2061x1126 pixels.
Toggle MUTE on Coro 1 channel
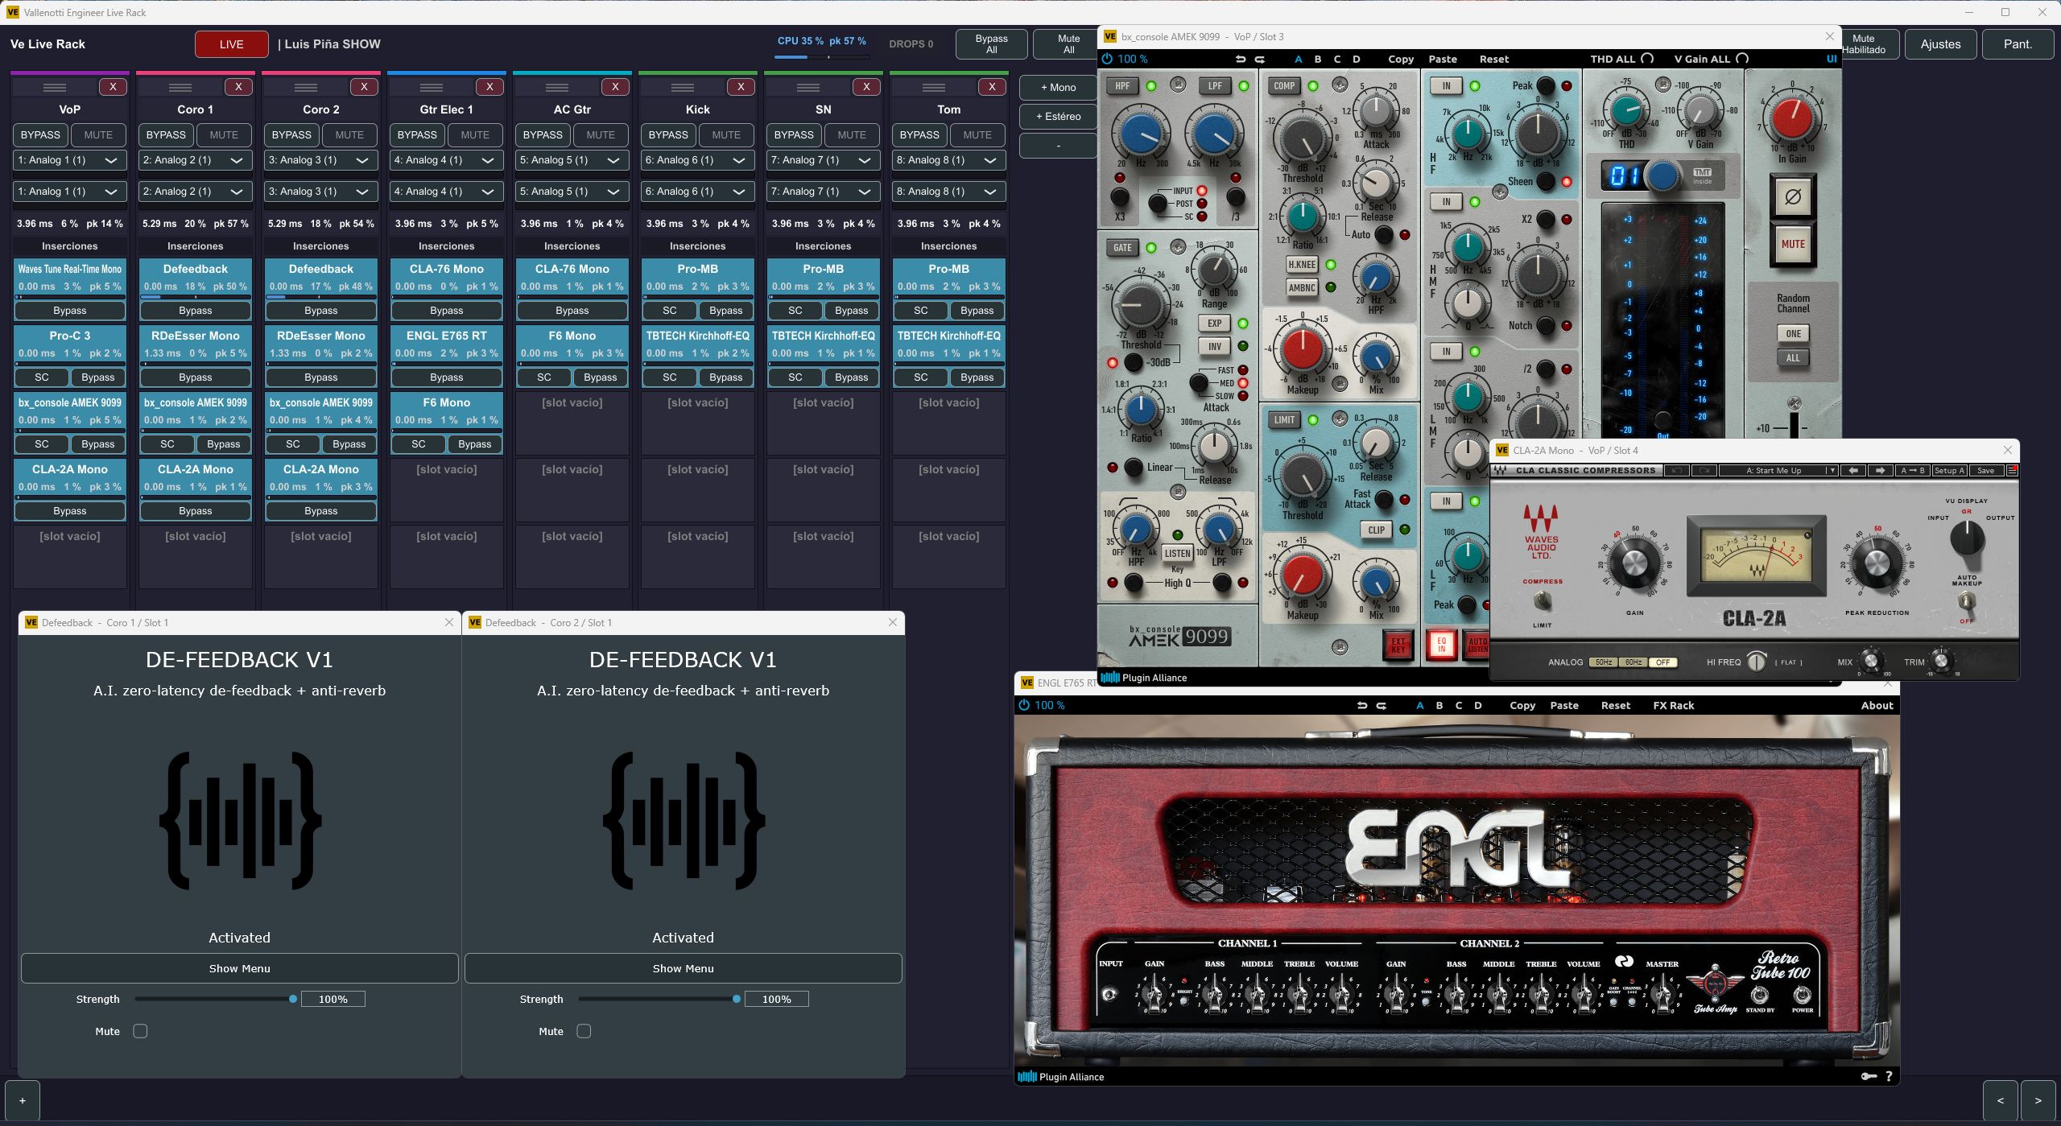coord(224,135)
